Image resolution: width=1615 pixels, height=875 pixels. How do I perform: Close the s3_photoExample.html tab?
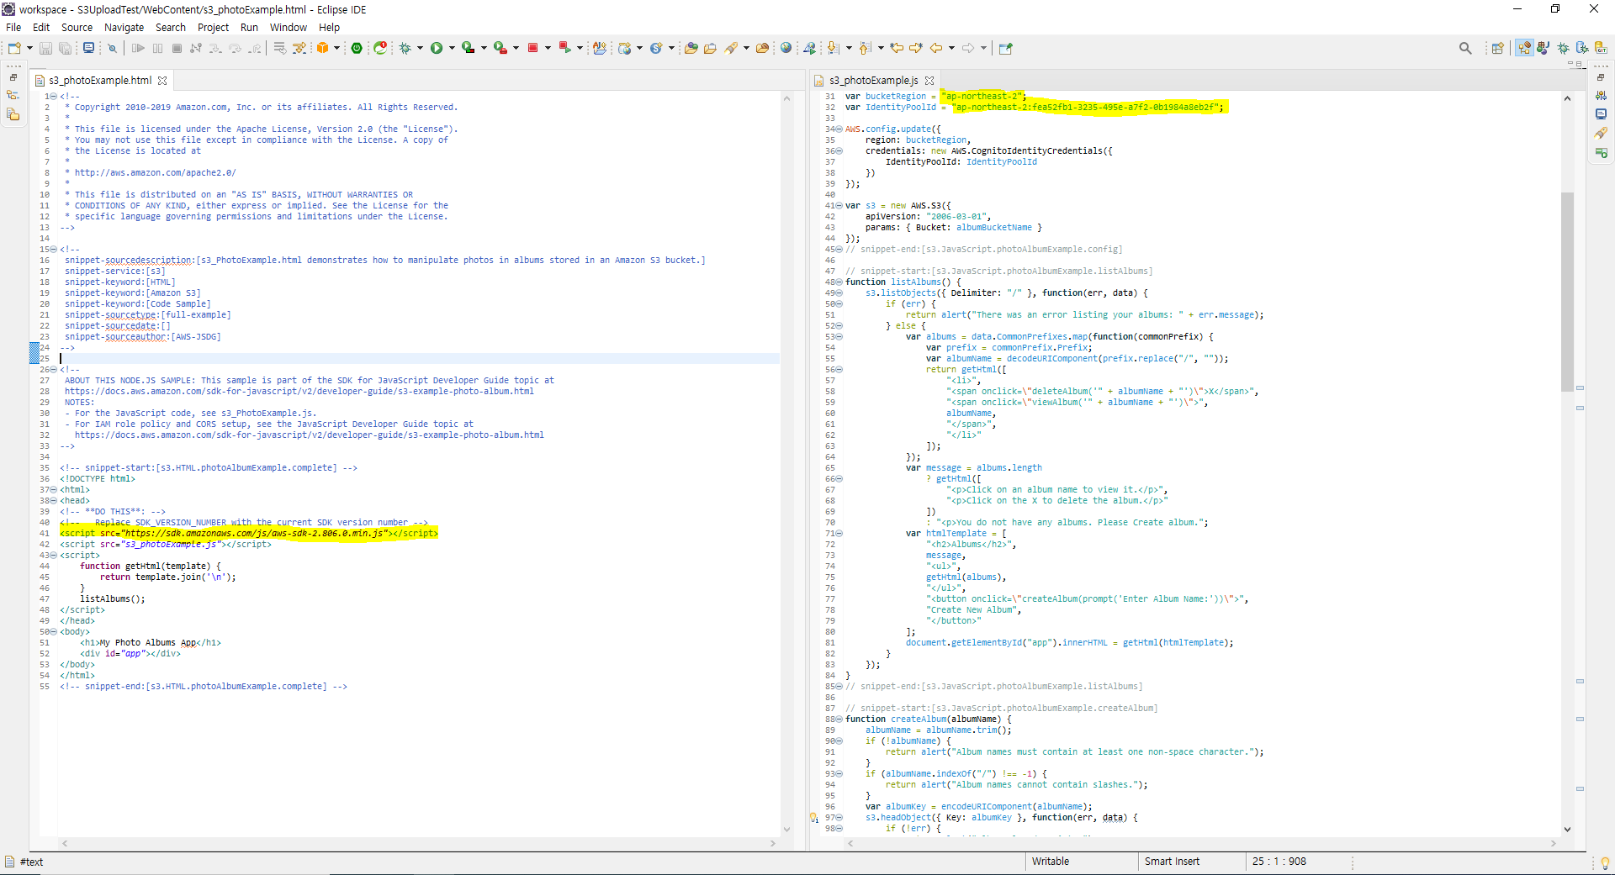pyautogui.click(x=162, y=81)
